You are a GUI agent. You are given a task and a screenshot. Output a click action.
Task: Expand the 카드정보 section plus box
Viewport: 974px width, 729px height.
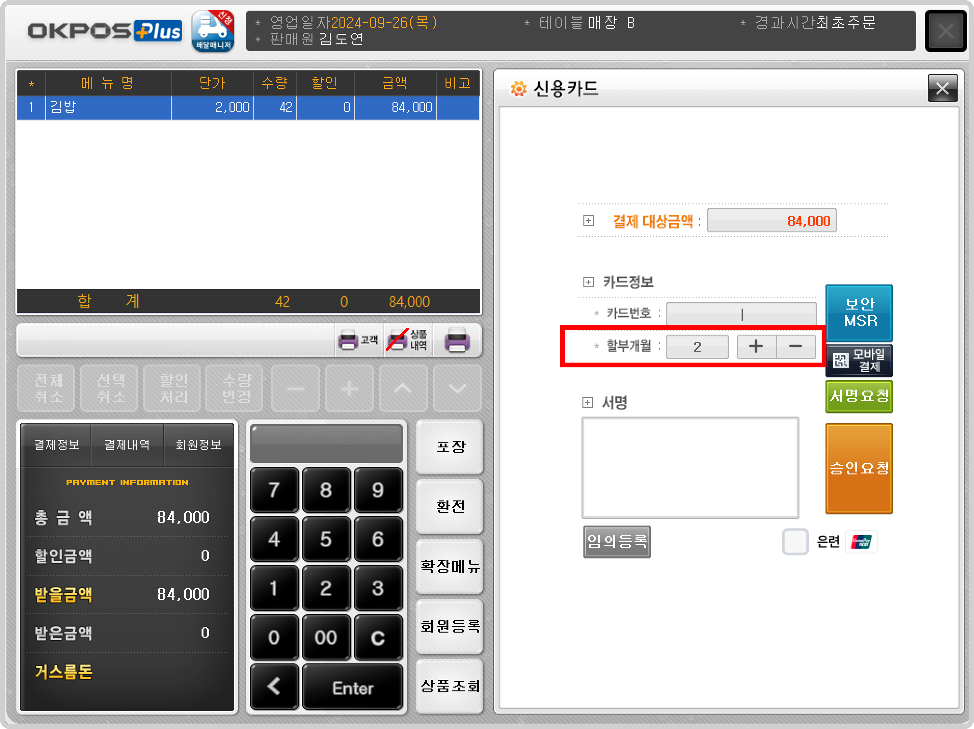tap(588, 282)
